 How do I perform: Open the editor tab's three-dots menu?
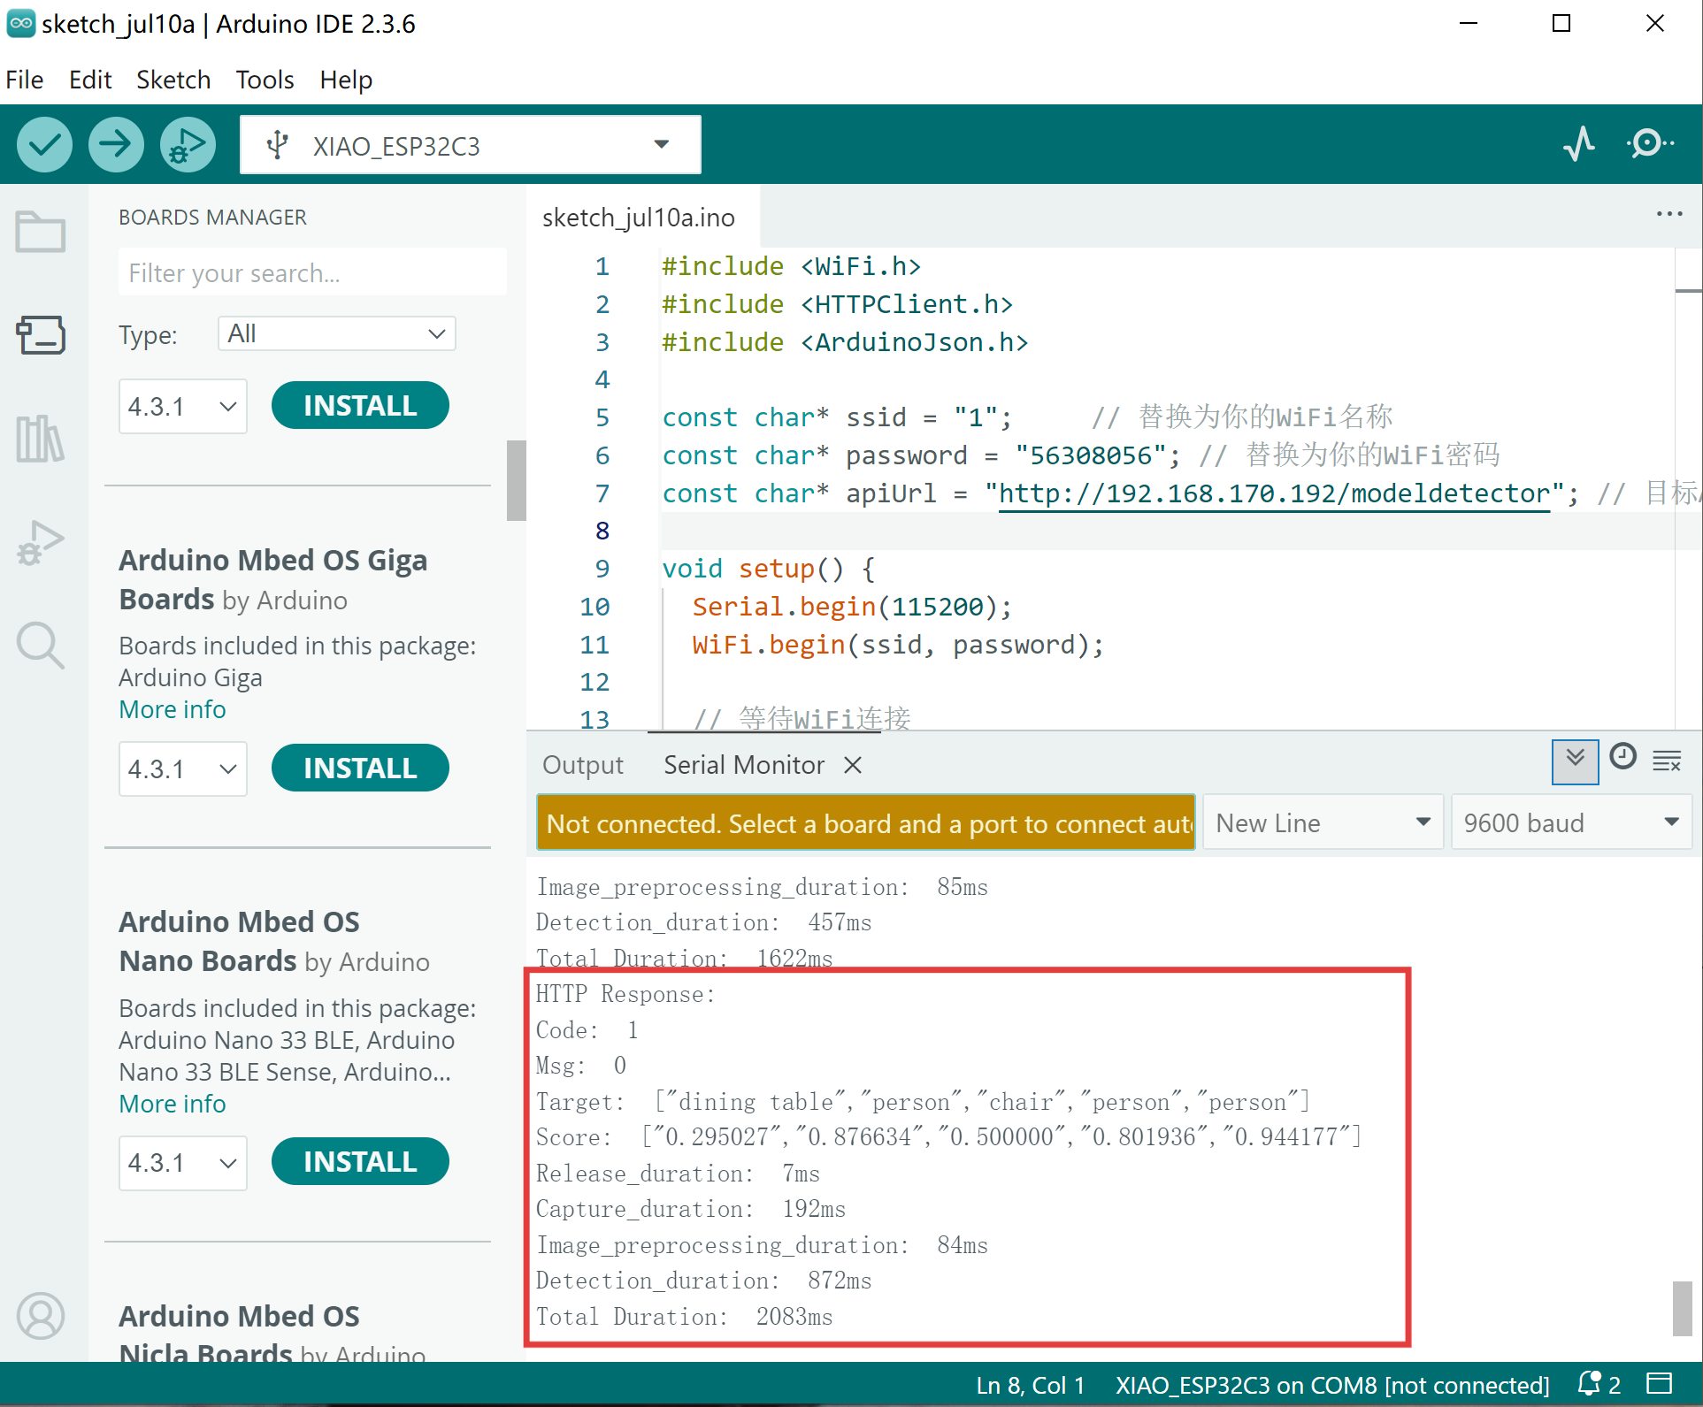(1669, 215)
